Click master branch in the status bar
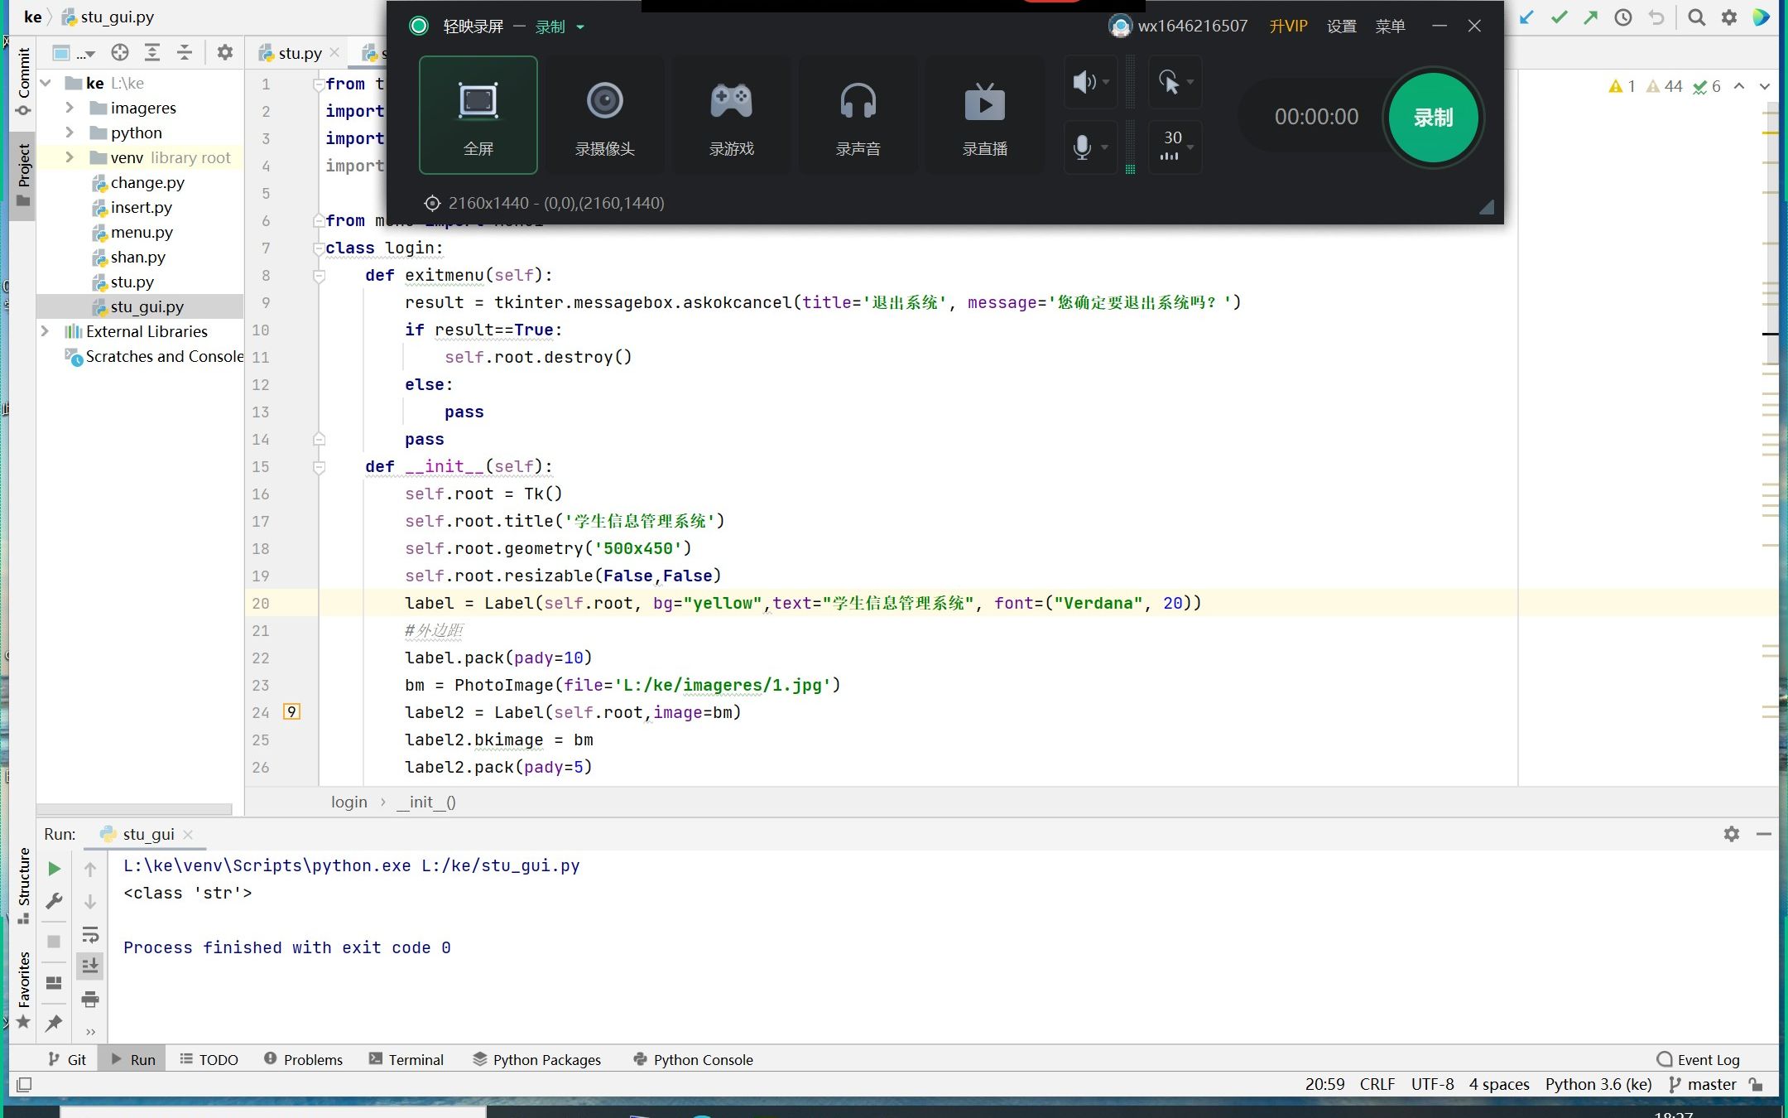The image size is (1788, 1118). (1709, 1084)
